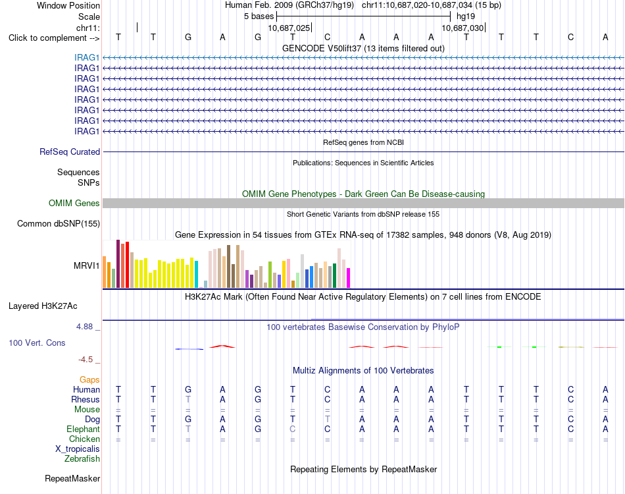Click the Mouse species row label

coord(87,410)
